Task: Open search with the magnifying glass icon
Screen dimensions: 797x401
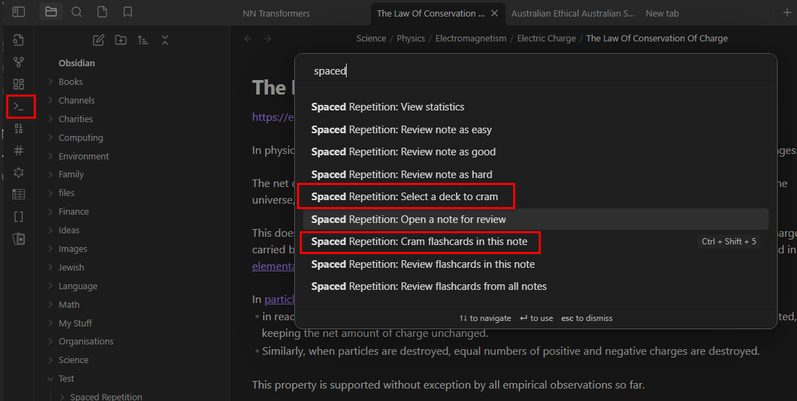Action: click(76, 12)
